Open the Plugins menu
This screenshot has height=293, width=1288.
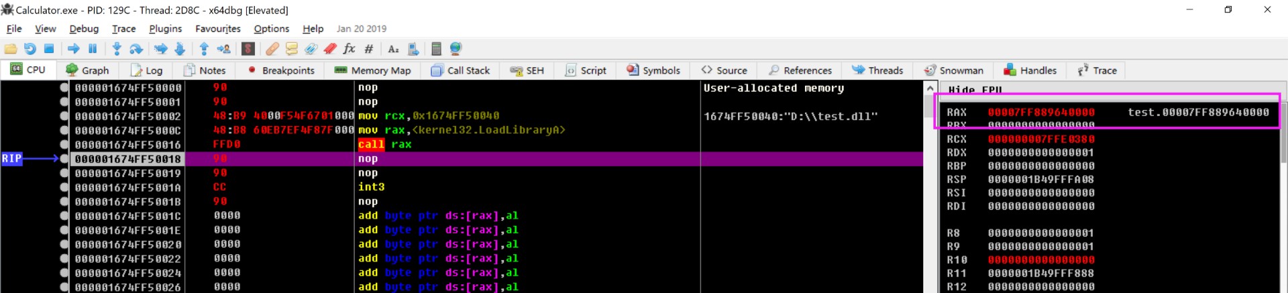coord(166,29)
